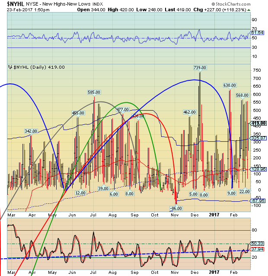Select the Low 248.00 value
The image size is (268, 276).
149,10
